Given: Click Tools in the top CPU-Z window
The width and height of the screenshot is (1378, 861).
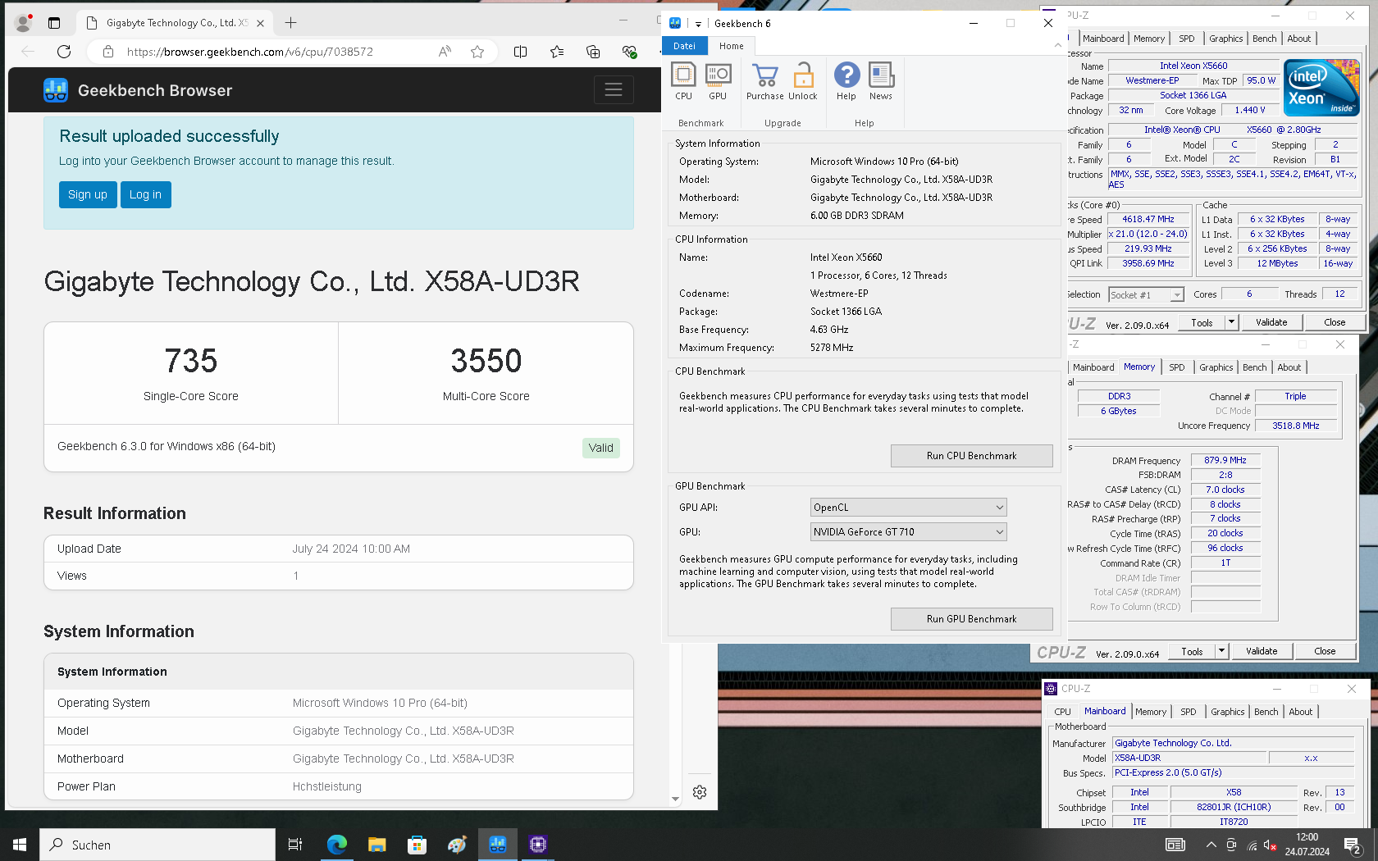Looking at the screenshot, I should [1202, 322].
